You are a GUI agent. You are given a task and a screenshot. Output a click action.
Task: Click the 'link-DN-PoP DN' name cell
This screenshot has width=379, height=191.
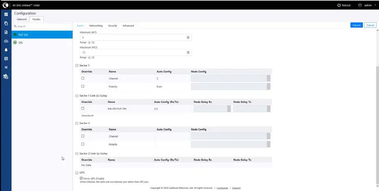click(117, 109)
